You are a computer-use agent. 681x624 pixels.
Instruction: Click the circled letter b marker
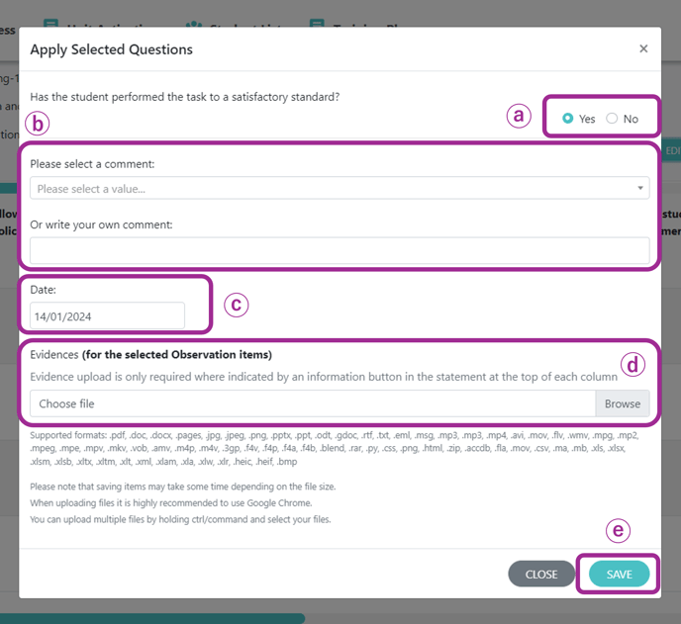pos(38,124)
